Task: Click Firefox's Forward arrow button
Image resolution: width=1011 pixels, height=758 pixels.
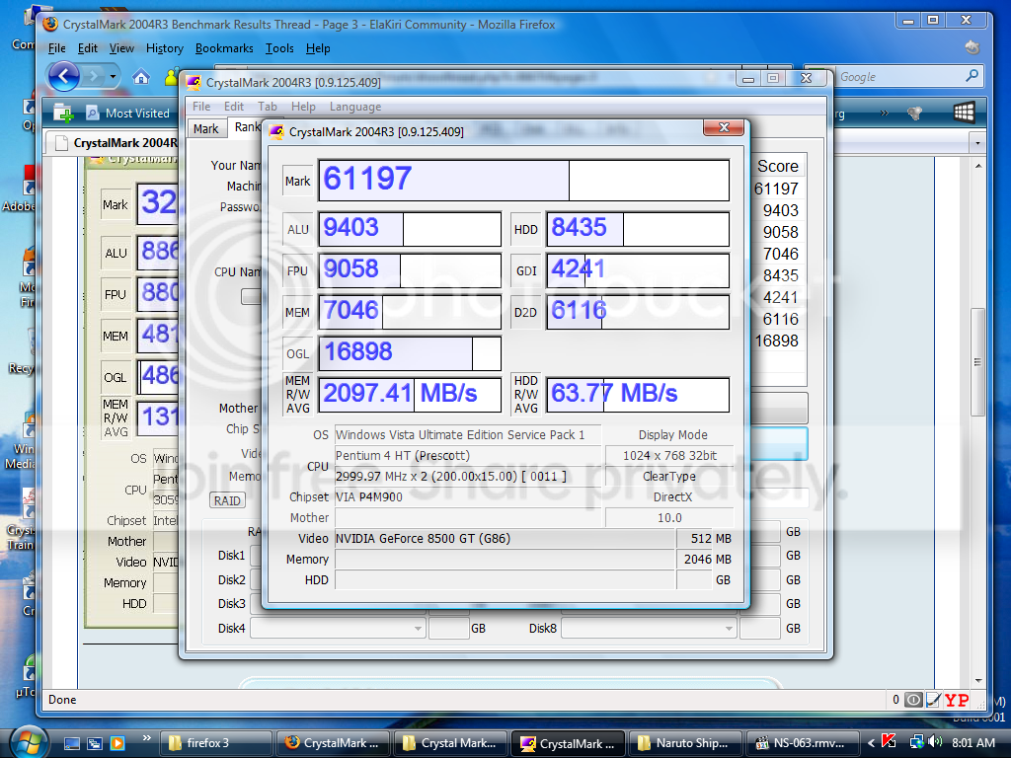Action: [x=94, y=77]
